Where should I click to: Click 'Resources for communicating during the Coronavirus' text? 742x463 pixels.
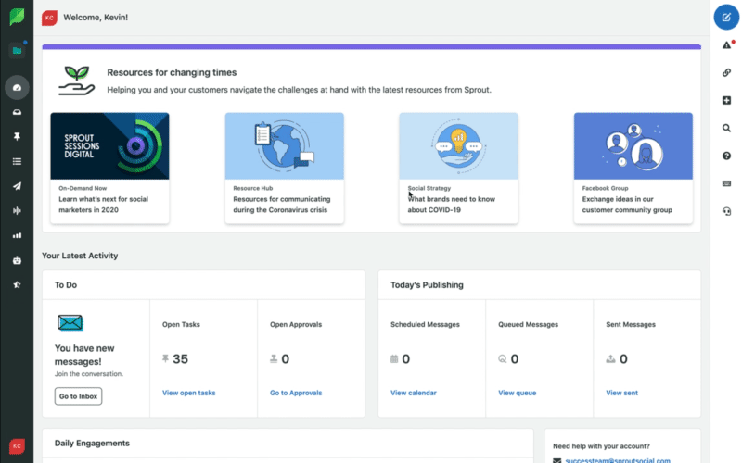click(282, 205)
